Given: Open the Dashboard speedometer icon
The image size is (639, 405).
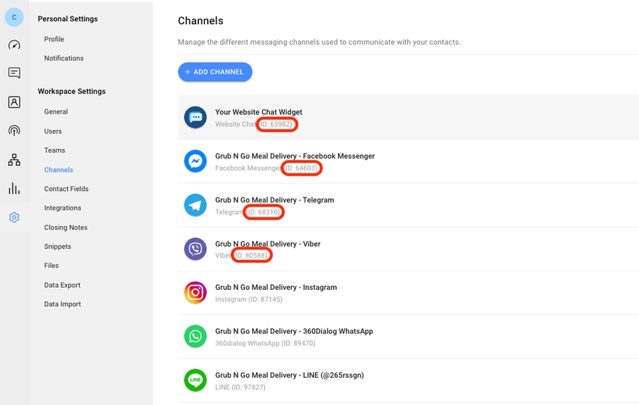Looking at the screenshot, I should (14, 45).
